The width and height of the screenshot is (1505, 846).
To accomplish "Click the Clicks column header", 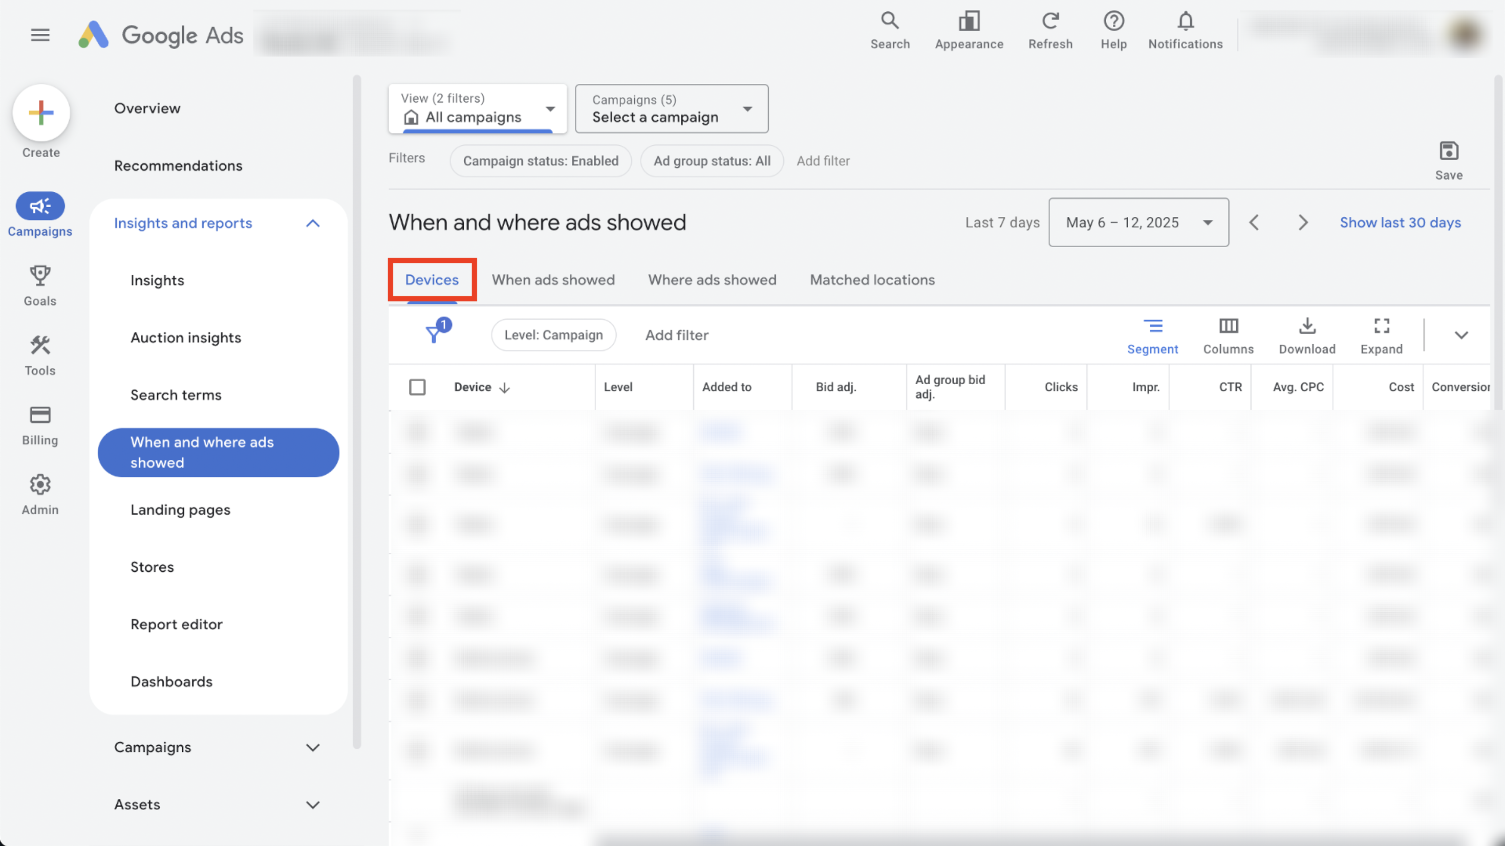I will [1061, 387].
